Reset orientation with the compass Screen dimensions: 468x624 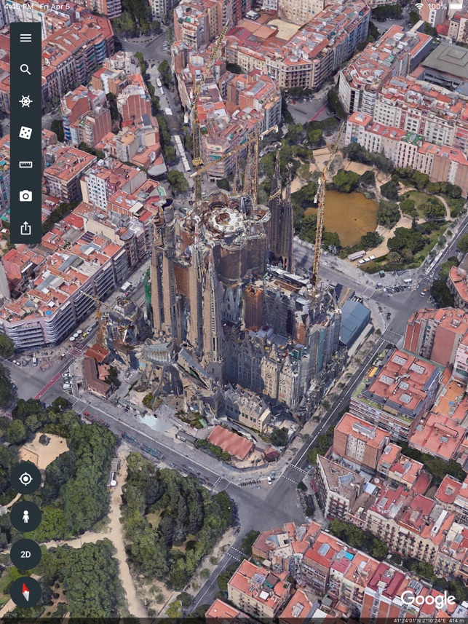[x=25, y=592]
